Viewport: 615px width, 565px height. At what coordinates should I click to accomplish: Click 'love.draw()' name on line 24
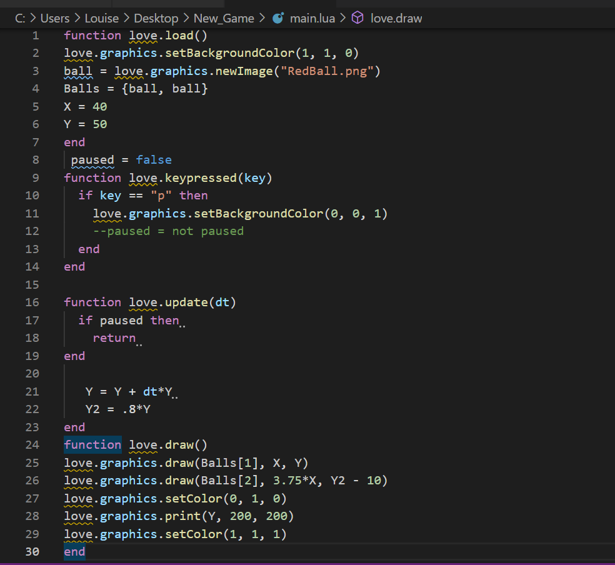(x=168, y=445)
